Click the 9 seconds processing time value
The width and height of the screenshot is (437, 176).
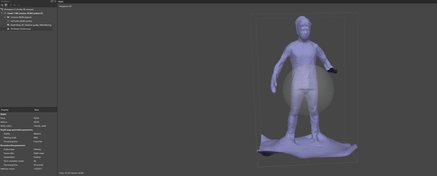[x=38, y=142]
